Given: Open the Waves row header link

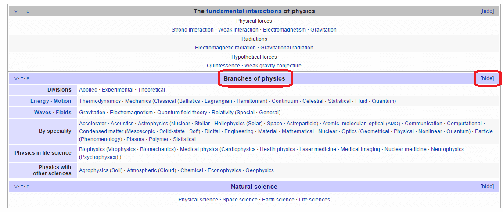Looking at the screenshot, I should (x=43, y=113).
